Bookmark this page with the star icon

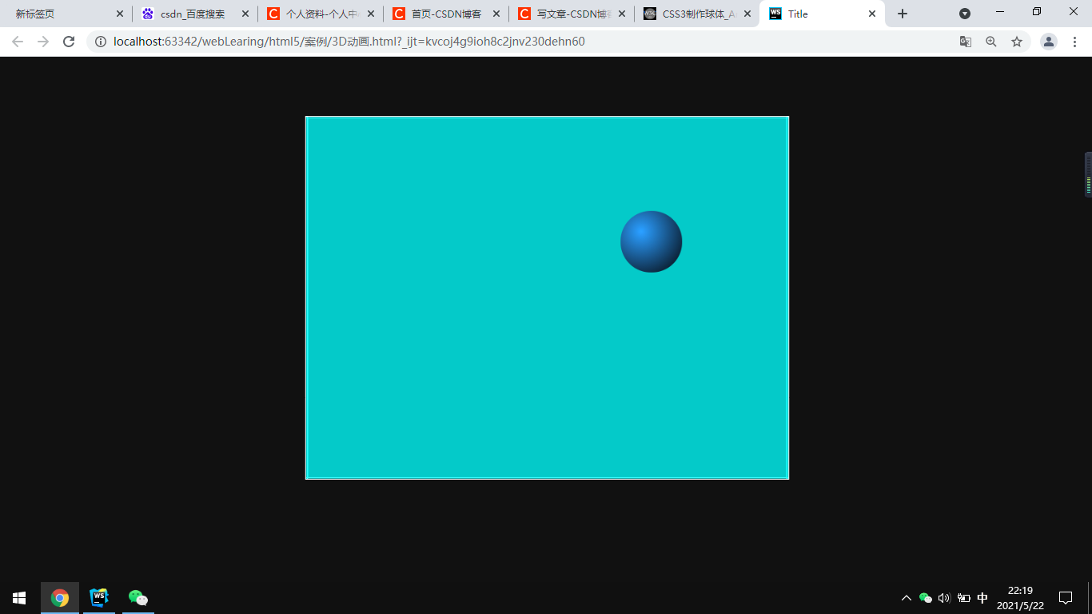point(1017,42)
